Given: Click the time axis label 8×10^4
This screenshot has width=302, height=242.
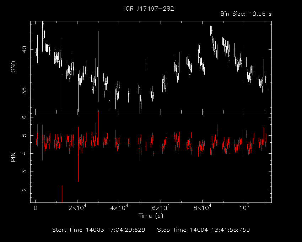Looking at the screenshot, I should click(203, 207).
